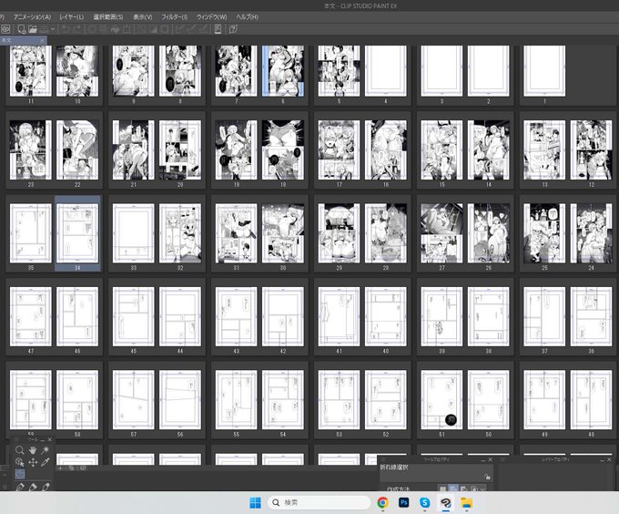The height and width of the screenshot is (514, 619).
Task: Select page 29 thumbnail
Action: pyautogui.click(x=340, y=233)
